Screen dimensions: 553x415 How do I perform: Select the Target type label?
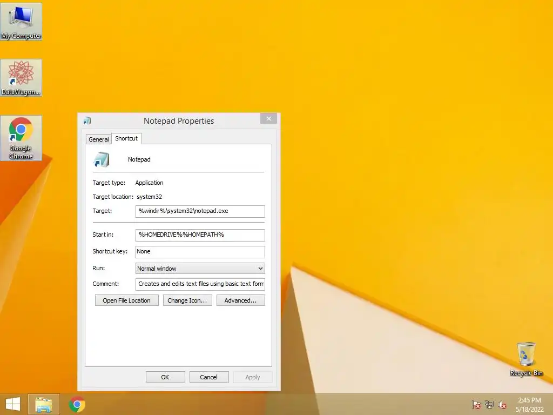coord(109,183)
